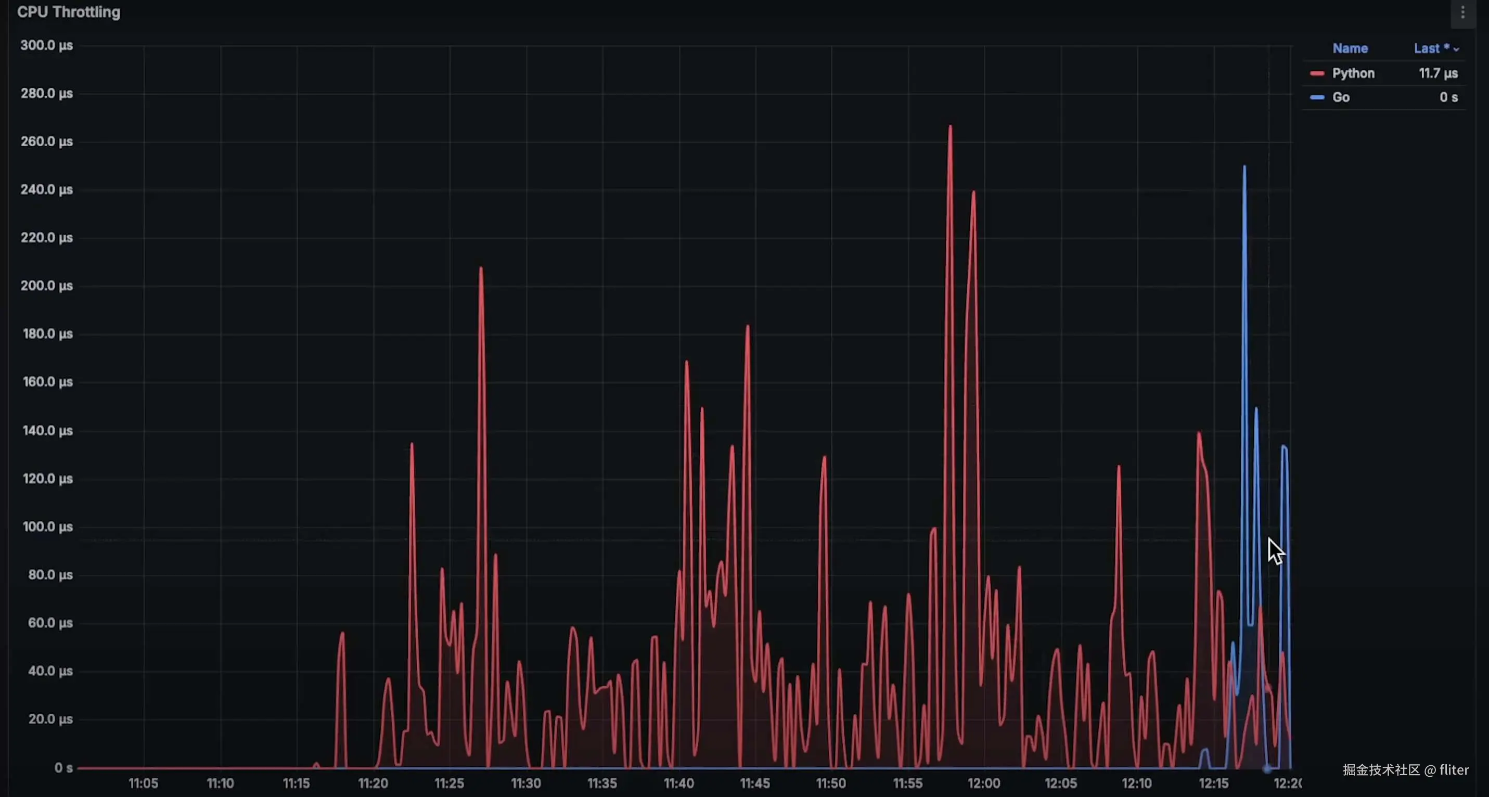Click the tallest red Python peak near 11:58
The image size is (1489, 797).
click(949, 126)
